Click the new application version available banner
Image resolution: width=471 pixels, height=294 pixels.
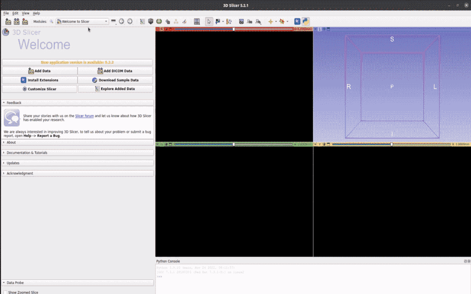tap(77, 62)
